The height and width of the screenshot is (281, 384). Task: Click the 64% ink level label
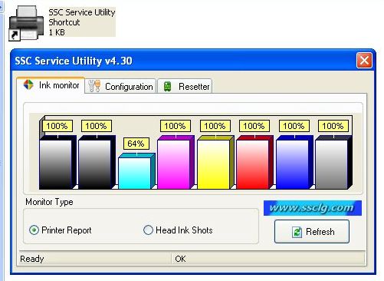(136, 144)
